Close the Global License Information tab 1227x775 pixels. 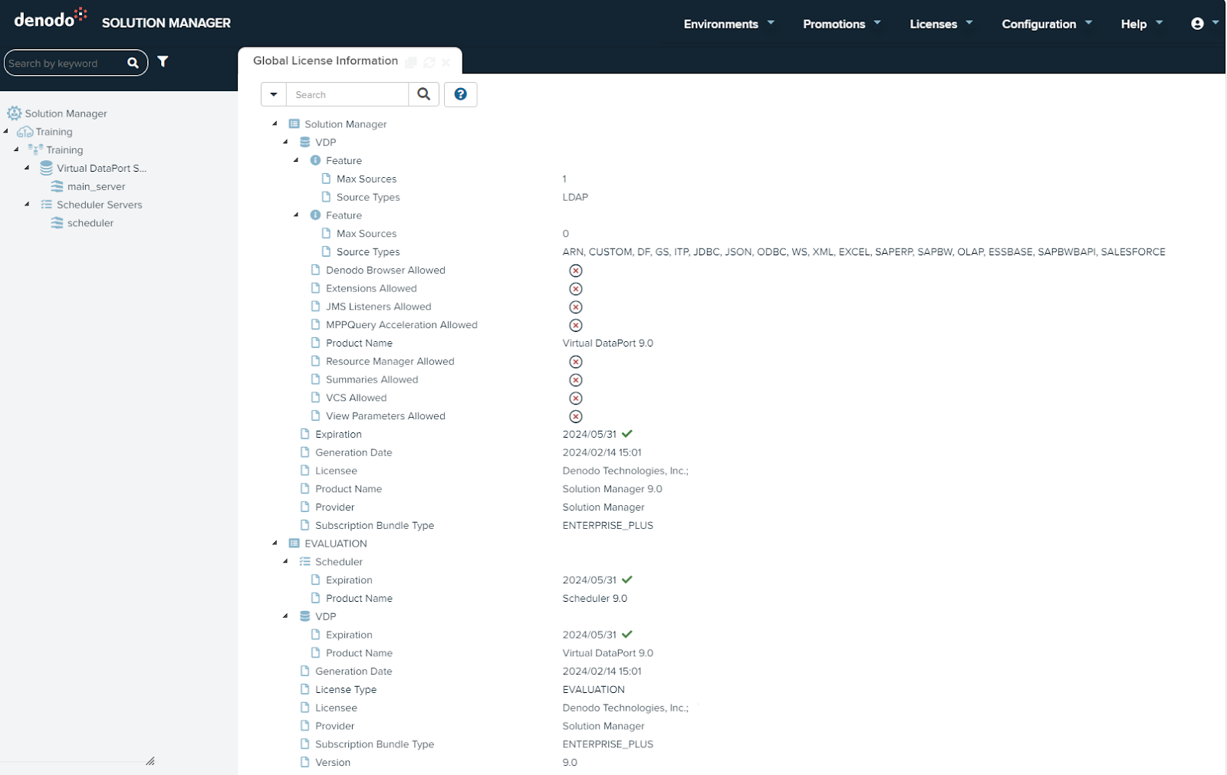point(446,62)
